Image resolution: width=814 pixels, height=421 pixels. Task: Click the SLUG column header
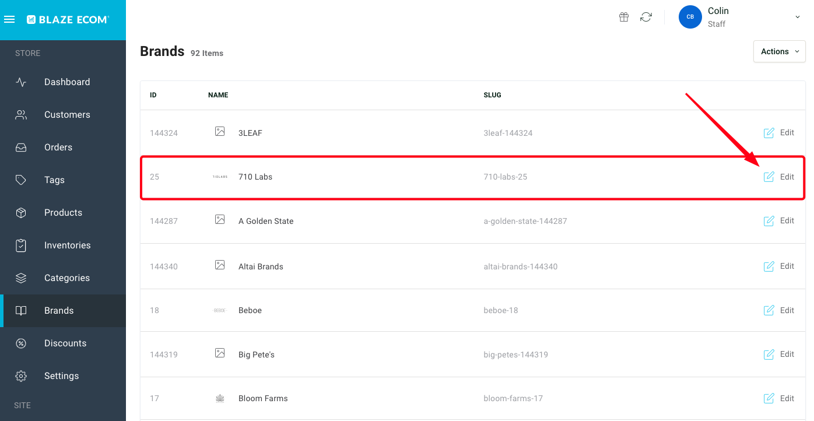pos(492,95)
